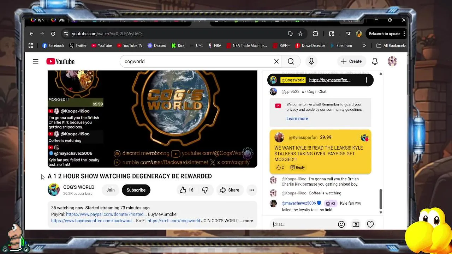Open the PayPal donate link in description
This screenshot has width=452, height=254.
click(x=106, y=214)
